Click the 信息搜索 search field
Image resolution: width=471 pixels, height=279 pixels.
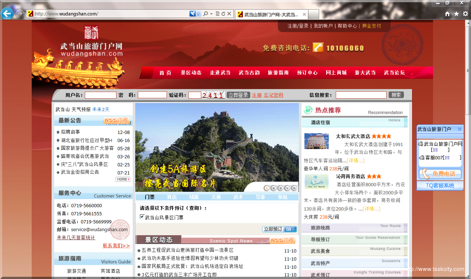(361, 95)
